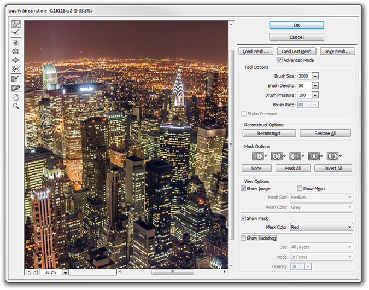Select the Push Left tool
The height and width of the screenshot is (290, 369).
(16, 69)
